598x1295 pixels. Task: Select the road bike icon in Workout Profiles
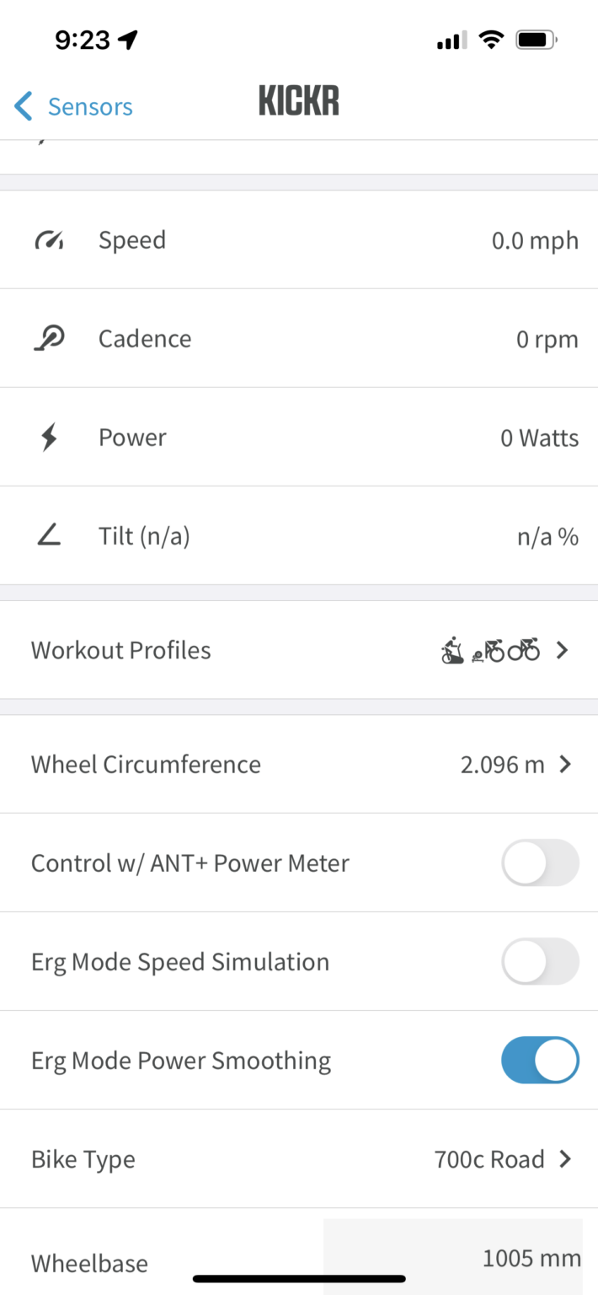522,650
